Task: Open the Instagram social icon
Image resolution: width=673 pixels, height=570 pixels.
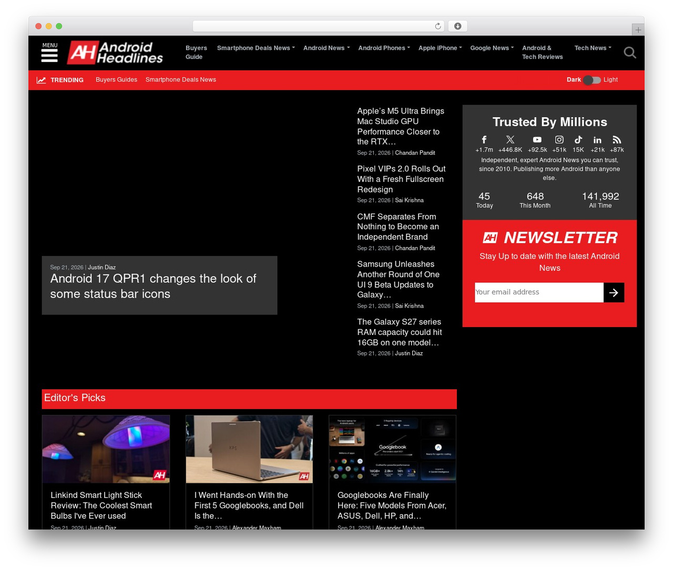Action: click(x=559, y=139)
